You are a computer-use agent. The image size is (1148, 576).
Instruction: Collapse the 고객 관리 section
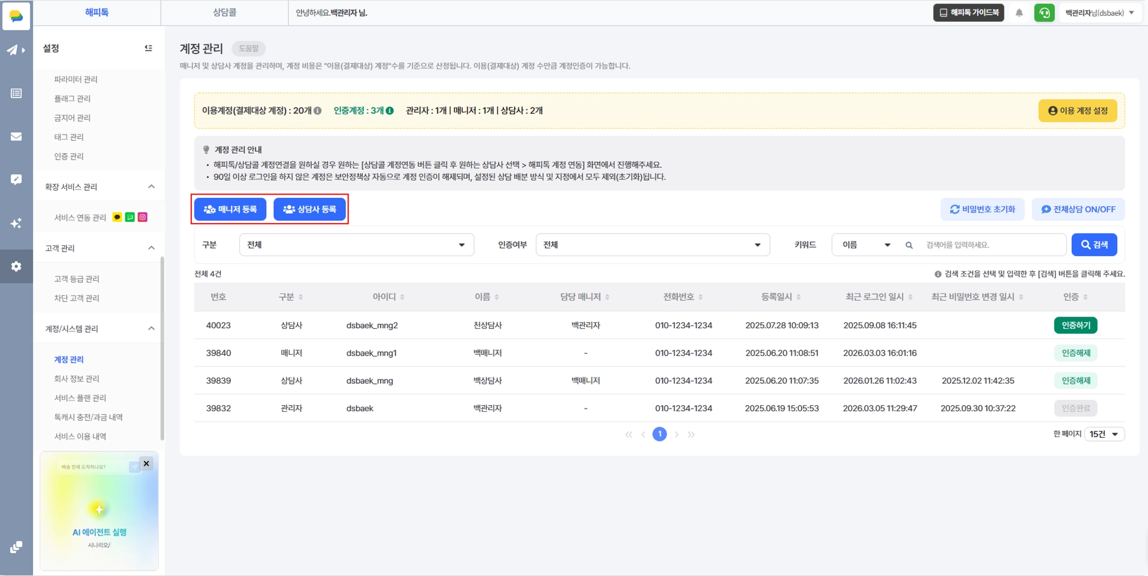tap(151, 248)
